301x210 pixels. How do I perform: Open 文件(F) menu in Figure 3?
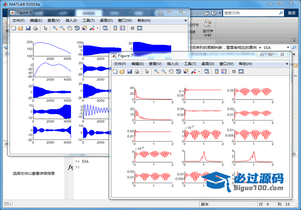pos(19,21)
